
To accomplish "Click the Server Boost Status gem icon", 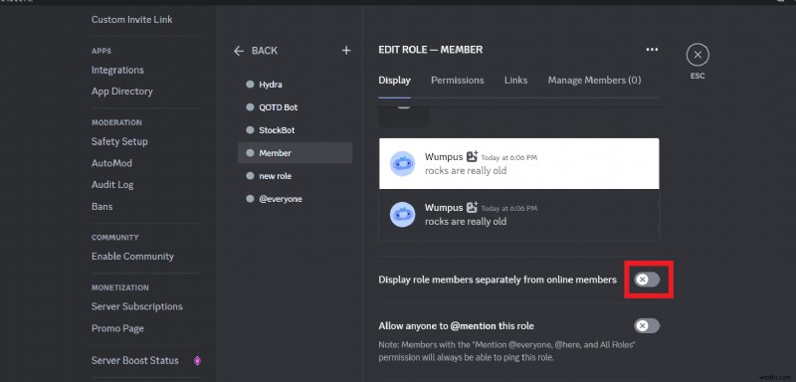I will click(197, 361).
